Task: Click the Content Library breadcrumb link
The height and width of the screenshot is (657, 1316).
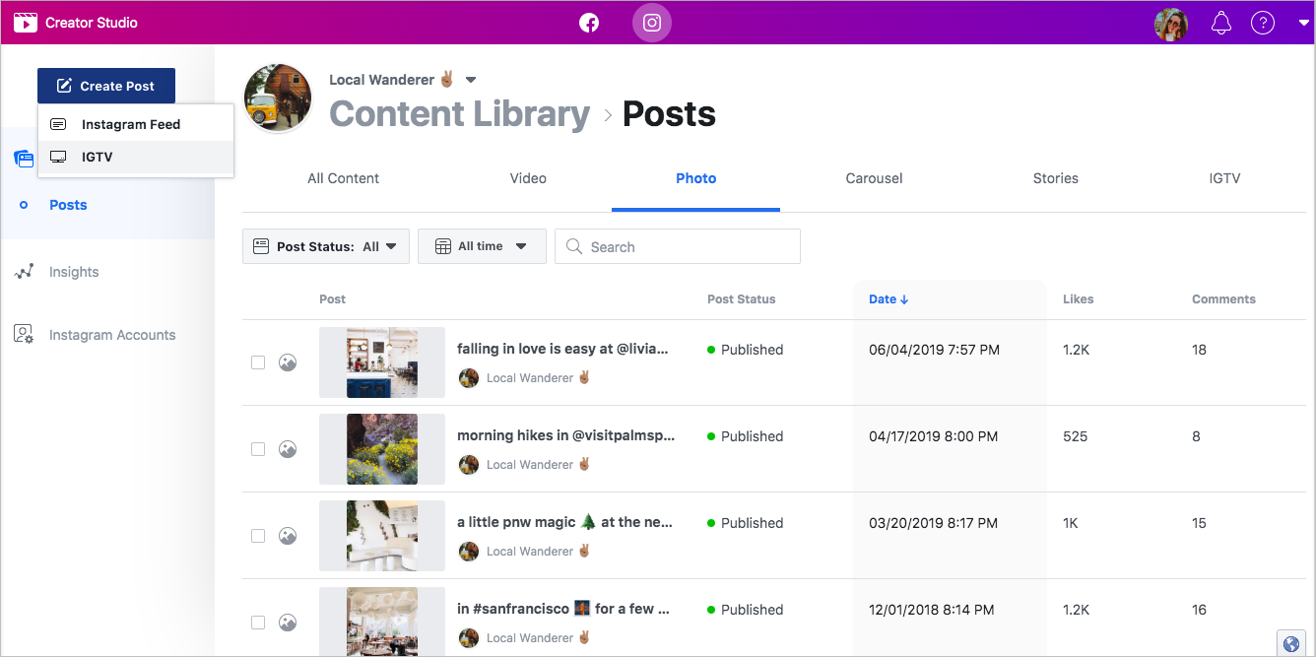Action: pyautogui.click(x=459, y=113)
